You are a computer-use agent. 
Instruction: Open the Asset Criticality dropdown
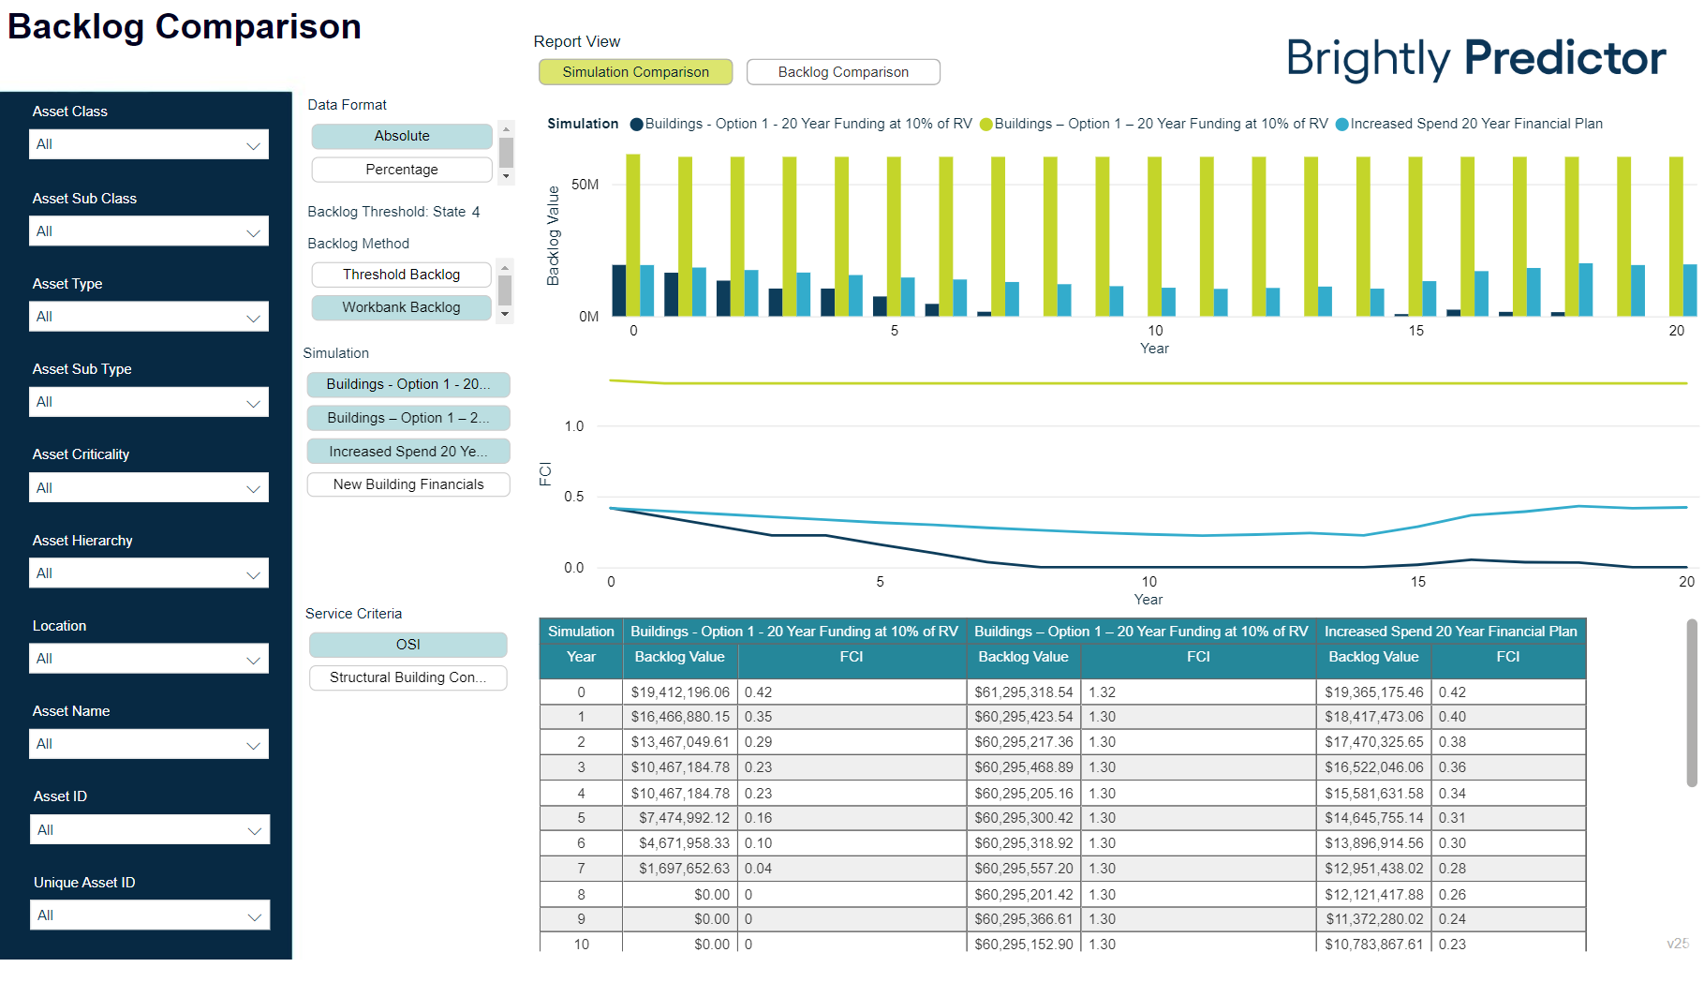[149, 488]
